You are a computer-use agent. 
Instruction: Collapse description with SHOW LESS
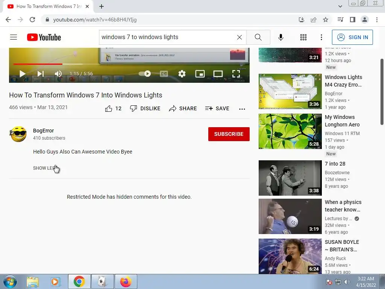coord(45,168)
